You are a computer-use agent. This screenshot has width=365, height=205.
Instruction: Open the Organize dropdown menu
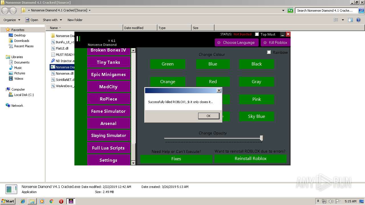[x=12, y=20]
